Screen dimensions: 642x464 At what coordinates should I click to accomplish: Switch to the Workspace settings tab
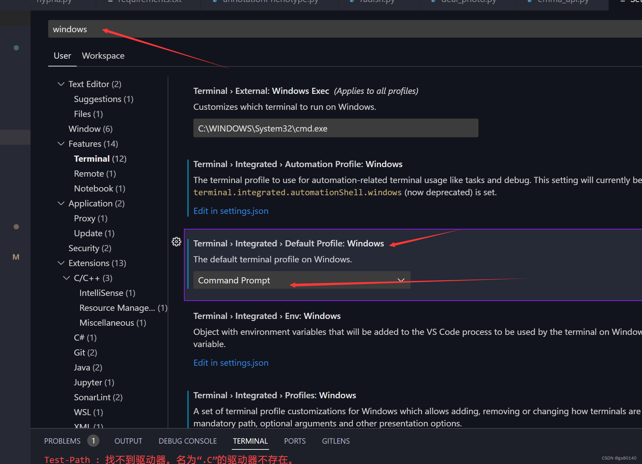coord(103,56)
